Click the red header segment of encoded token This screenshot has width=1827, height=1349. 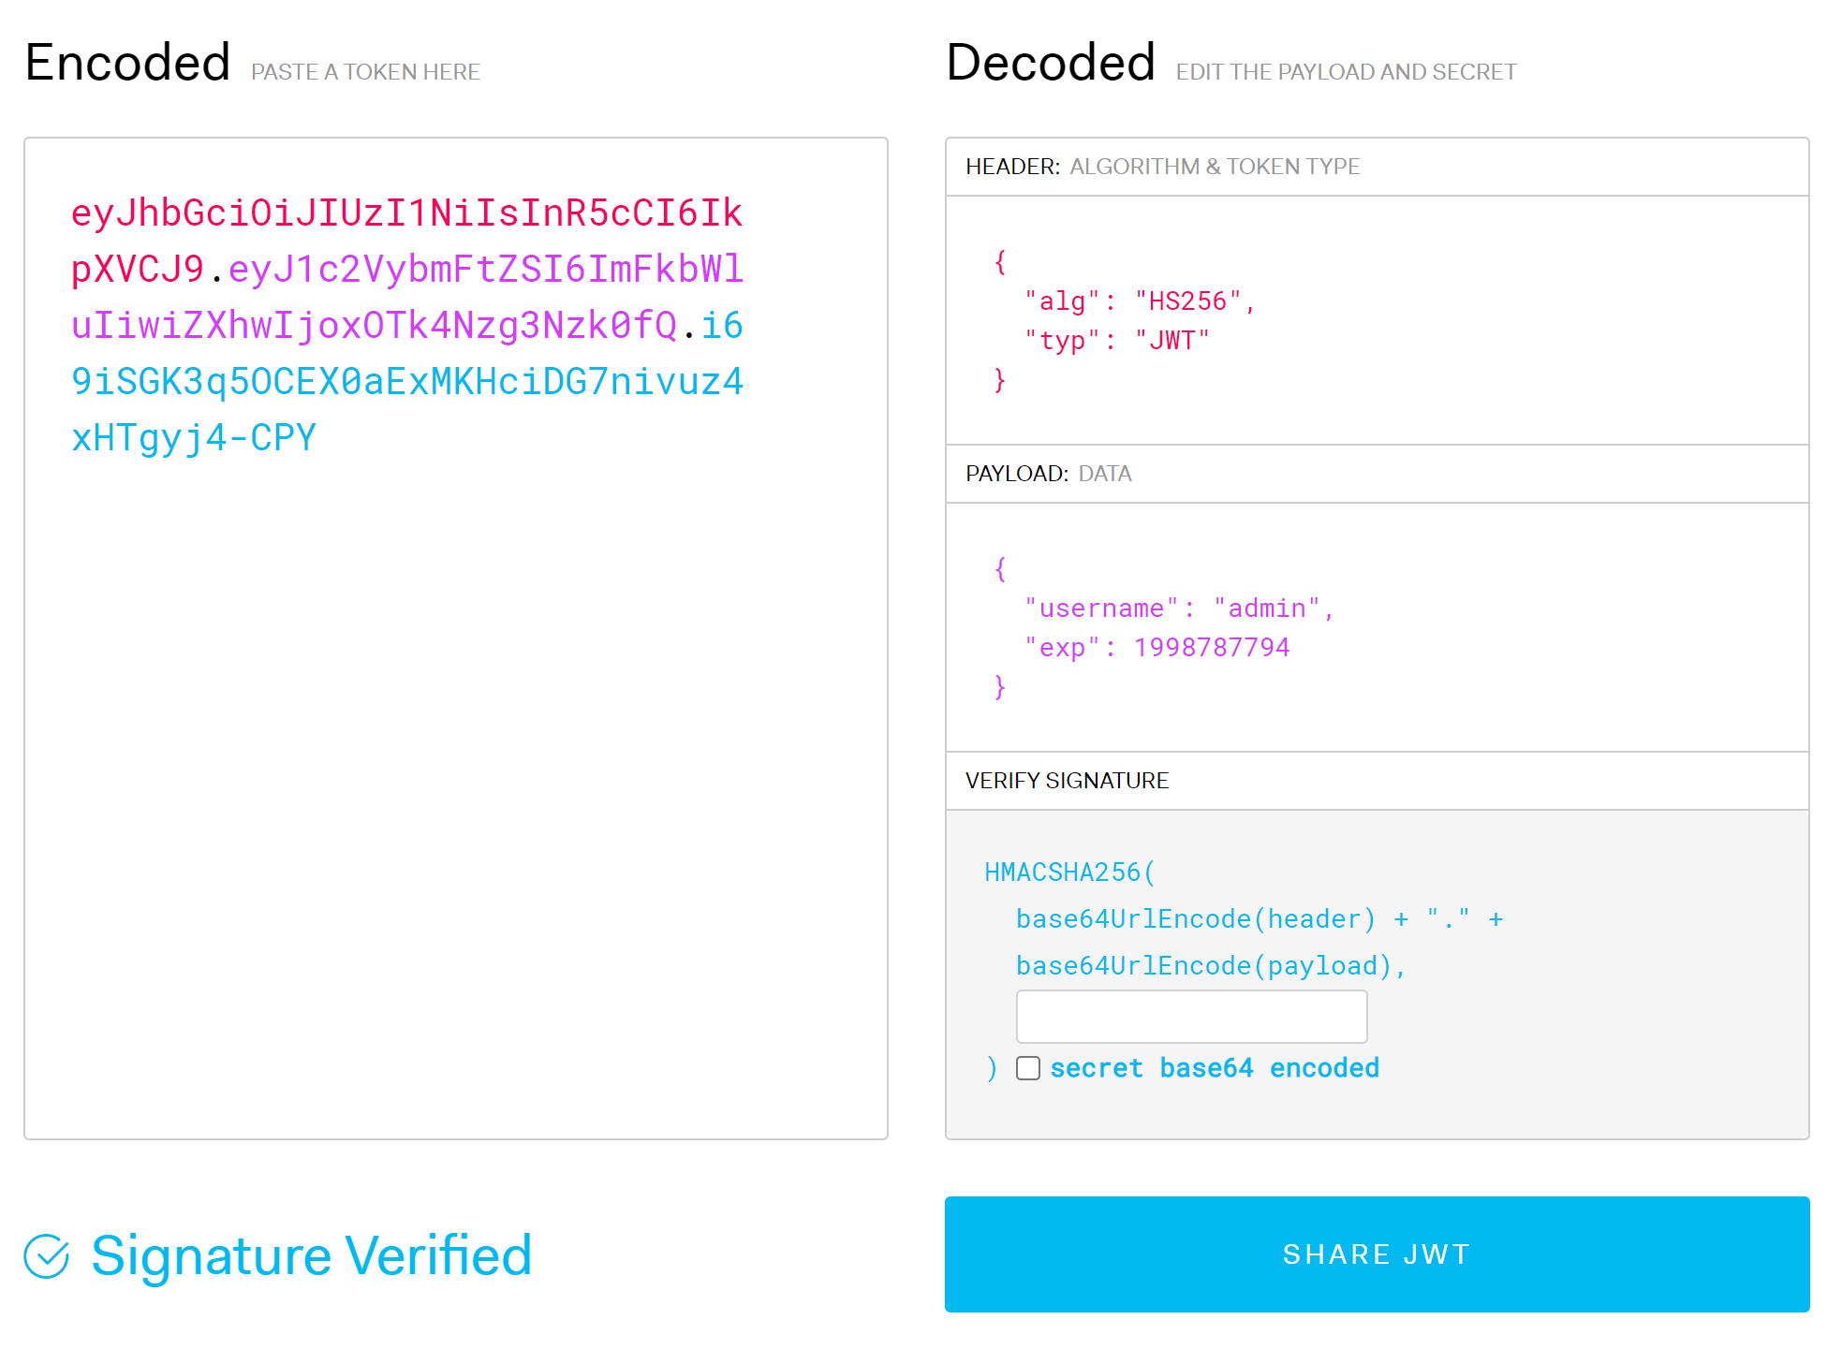pyautogui.click(x=405, y=213)
